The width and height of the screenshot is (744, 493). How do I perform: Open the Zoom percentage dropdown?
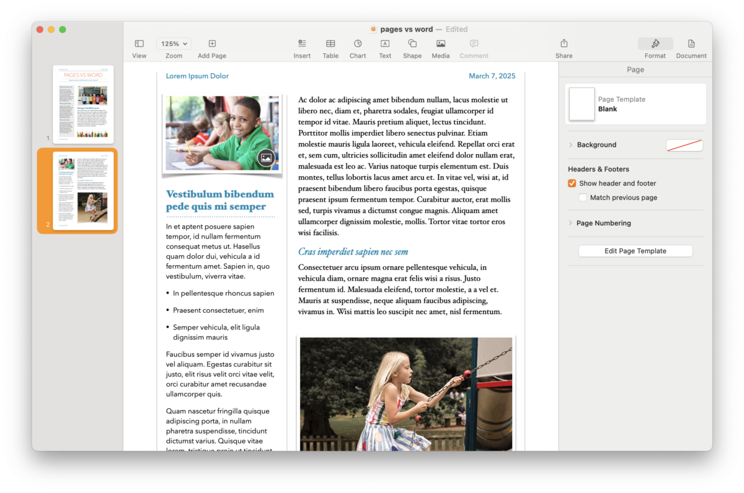click(x=173, y=43)
